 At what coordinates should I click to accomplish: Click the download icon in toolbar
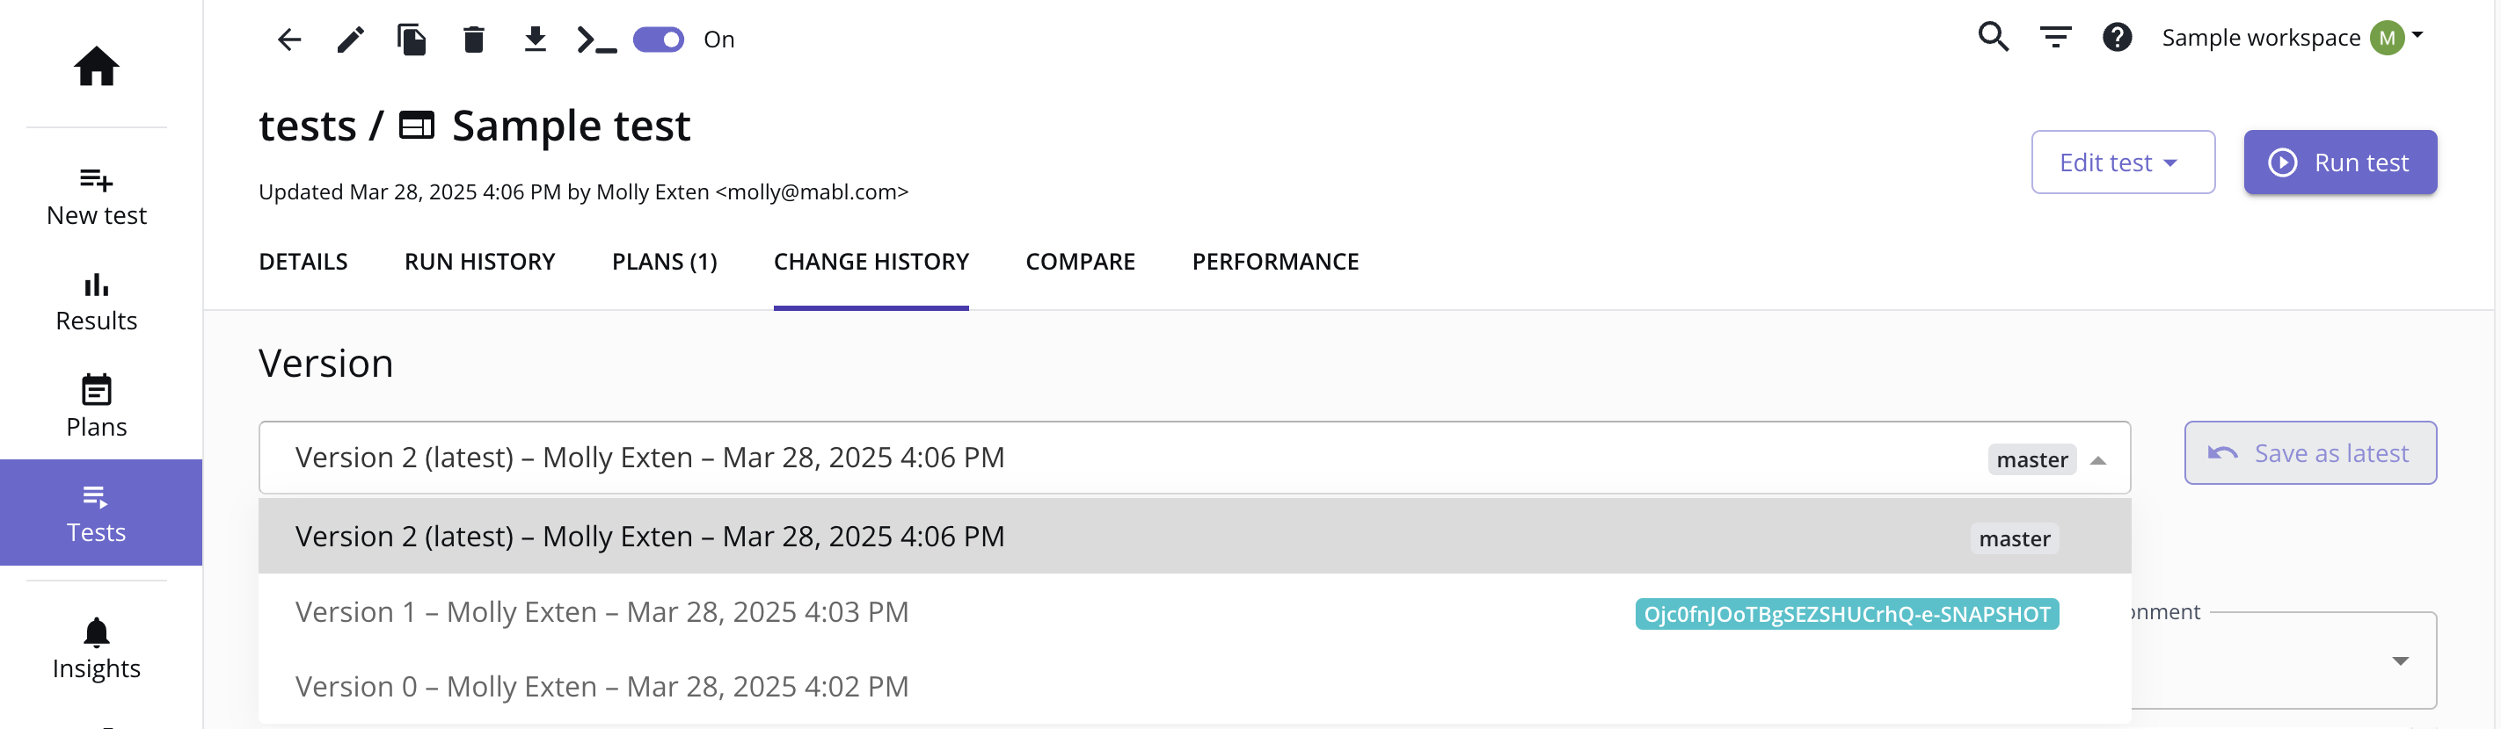click(x=535, y=40)
